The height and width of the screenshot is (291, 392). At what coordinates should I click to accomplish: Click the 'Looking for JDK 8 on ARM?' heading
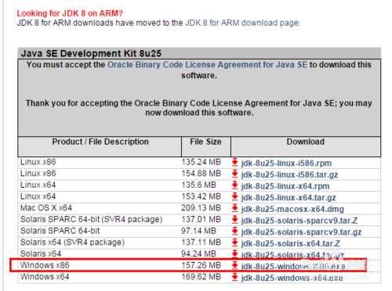point(70,13)
